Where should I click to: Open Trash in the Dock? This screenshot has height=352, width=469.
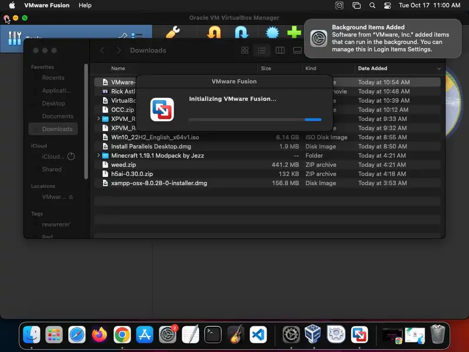click(437, 334)
